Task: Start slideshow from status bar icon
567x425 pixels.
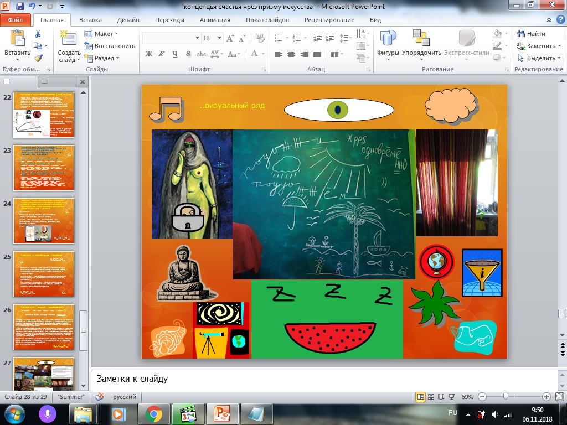Action: [x=451, y=397]
